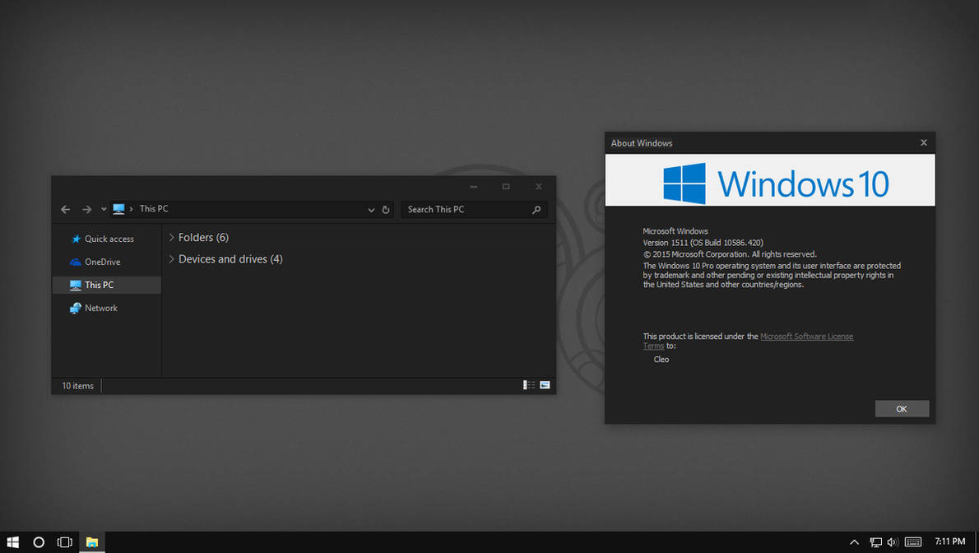Open the touch keyboard tray icon

913,541
